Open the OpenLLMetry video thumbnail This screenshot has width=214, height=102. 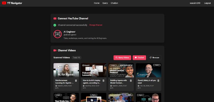click(148, 70)
